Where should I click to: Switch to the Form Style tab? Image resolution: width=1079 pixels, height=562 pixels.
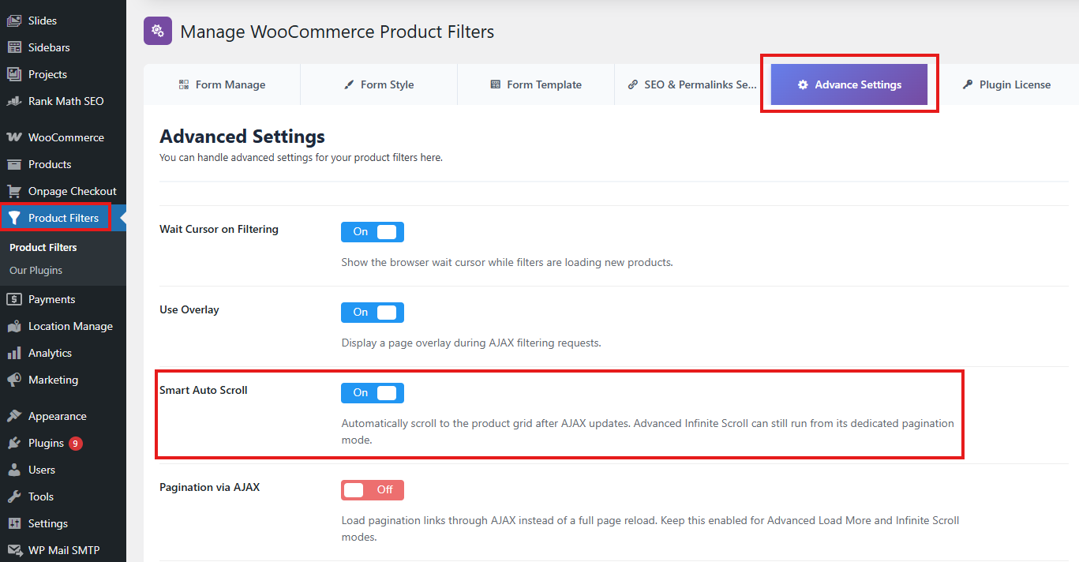click(x=379, y=84)
